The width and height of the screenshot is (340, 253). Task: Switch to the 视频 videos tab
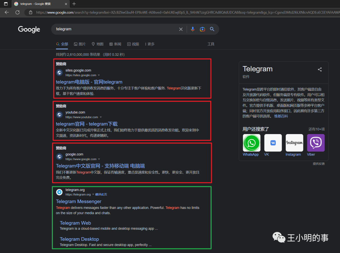(x=133, y=44)
